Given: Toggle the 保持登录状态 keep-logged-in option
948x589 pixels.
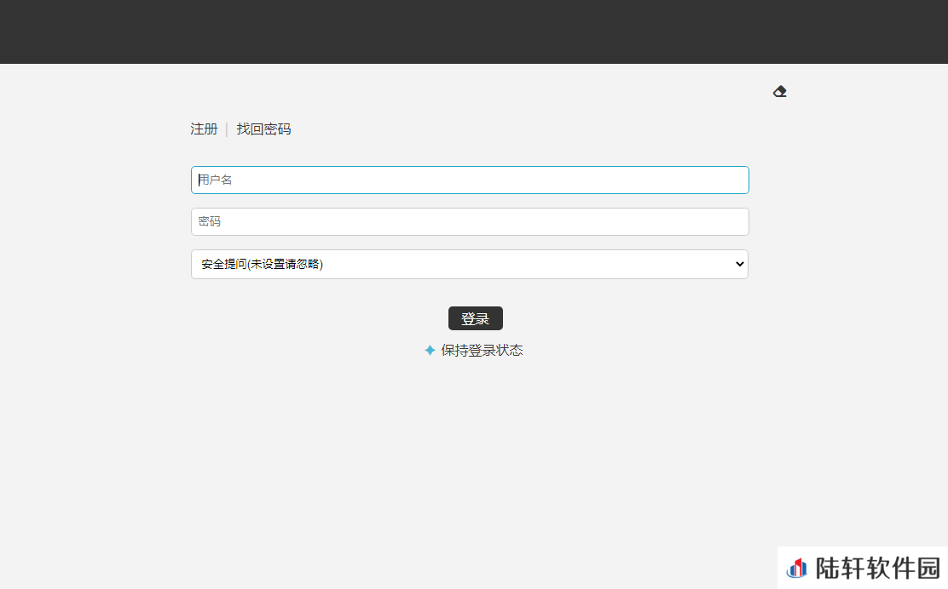Looking at the screenshot, I should coord(482,351).
